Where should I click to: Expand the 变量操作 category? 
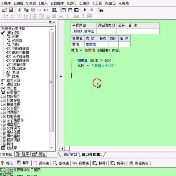(x=13, y=92)
